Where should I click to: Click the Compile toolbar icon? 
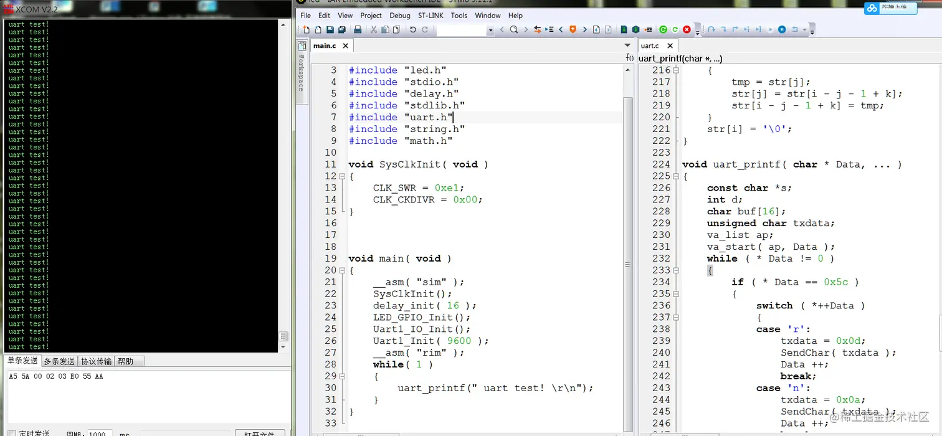(624, 29)
